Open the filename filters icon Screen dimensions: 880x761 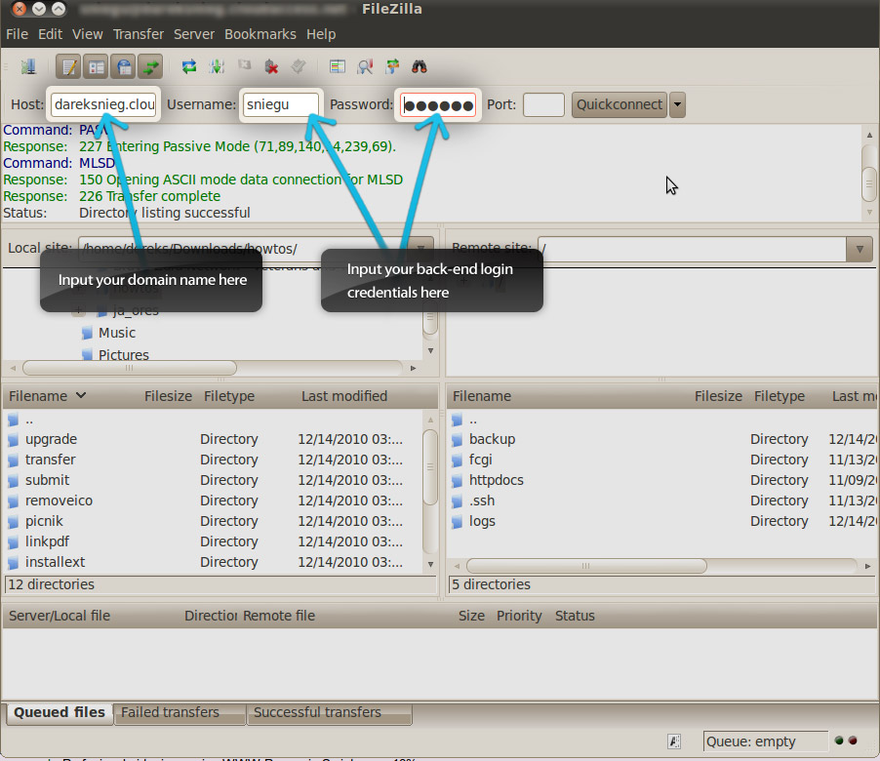click(x=338, y=66)
